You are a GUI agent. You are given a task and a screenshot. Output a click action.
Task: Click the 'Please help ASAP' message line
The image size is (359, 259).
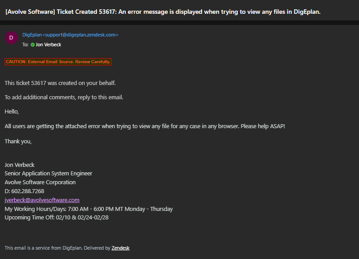coord(145,126)
